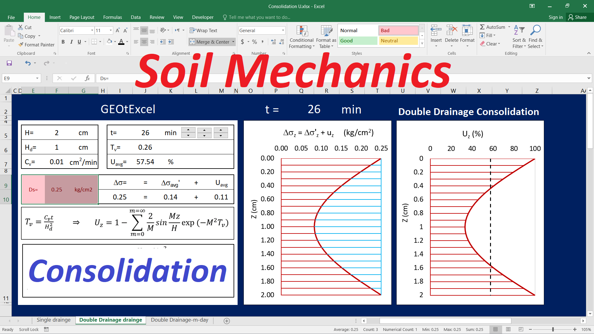Apply the Good cell style
This screenshot has height=334, width=594.
(x=358, y=41)
